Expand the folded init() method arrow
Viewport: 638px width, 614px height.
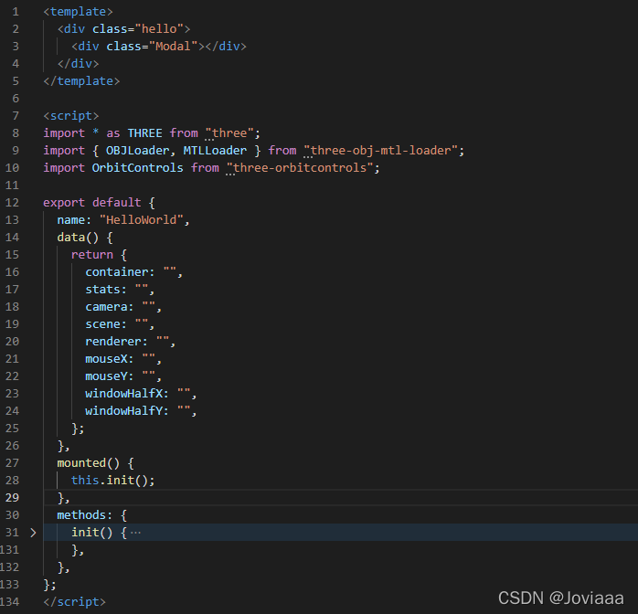click(x=34, y=533)
